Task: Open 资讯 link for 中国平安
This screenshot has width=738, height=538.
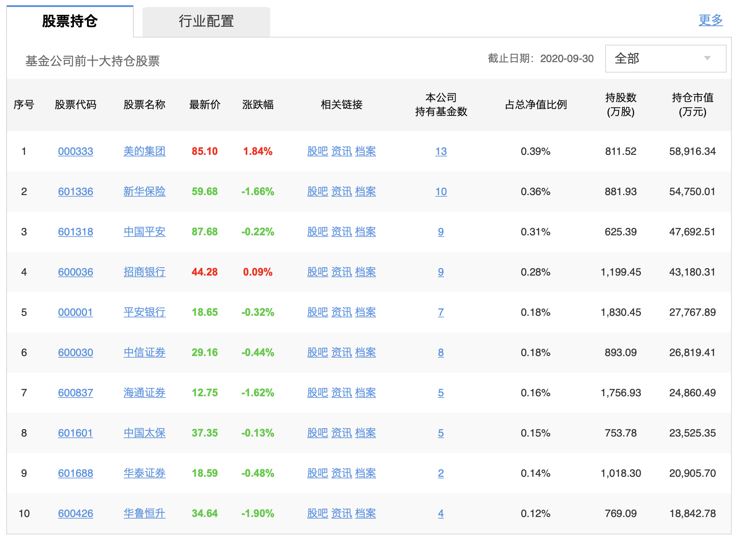Action: (341, 232)
